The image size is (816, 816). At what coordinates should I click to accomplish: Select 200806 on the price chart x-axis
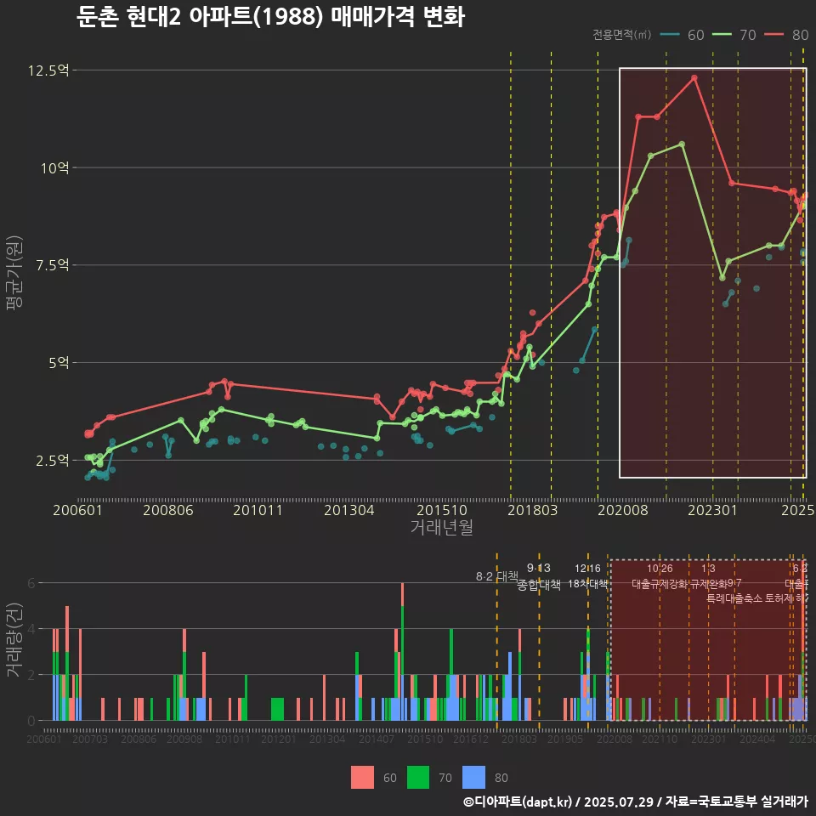click(x=168, y=510)
